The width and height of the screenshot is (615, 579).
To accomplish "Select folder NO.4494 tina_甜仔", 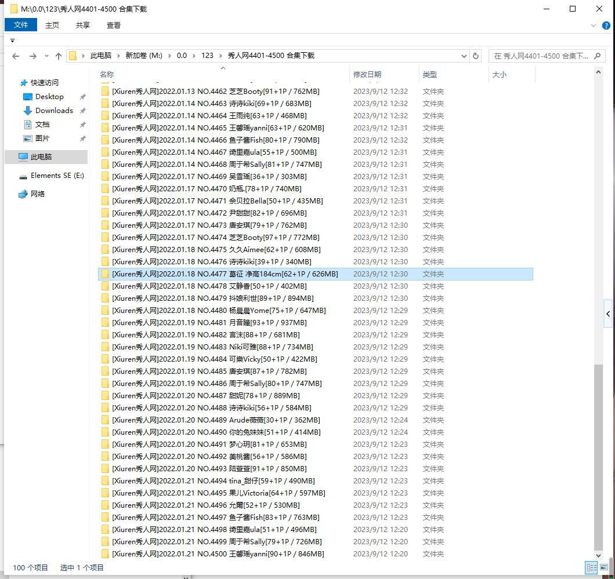I will click(x=316, y=480).
